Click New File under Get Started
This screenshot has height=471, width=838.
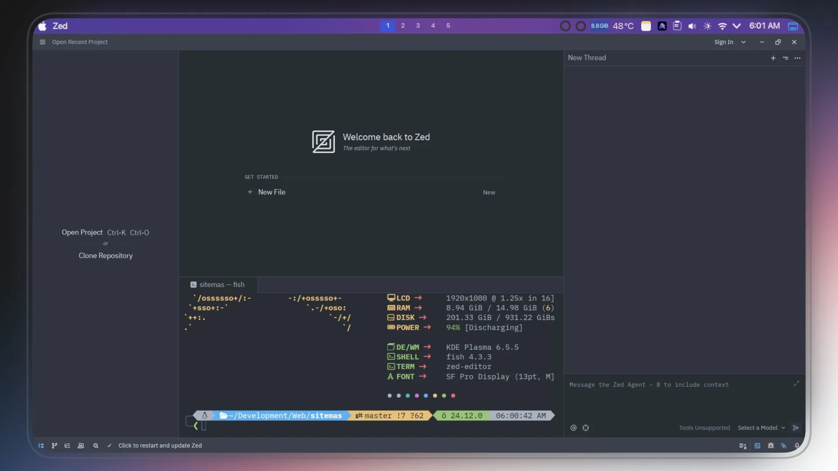coord(271,192)
